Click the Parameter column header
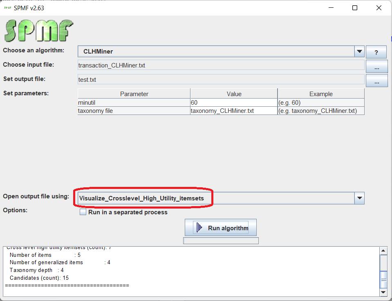Viewport: 392px width, 301px height. [134, 94]
